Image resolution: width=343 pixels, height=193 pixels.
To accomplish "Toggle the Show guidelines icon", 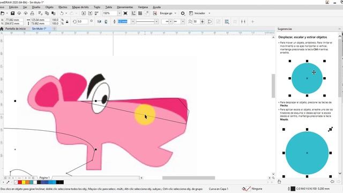I will click(147, 13).
